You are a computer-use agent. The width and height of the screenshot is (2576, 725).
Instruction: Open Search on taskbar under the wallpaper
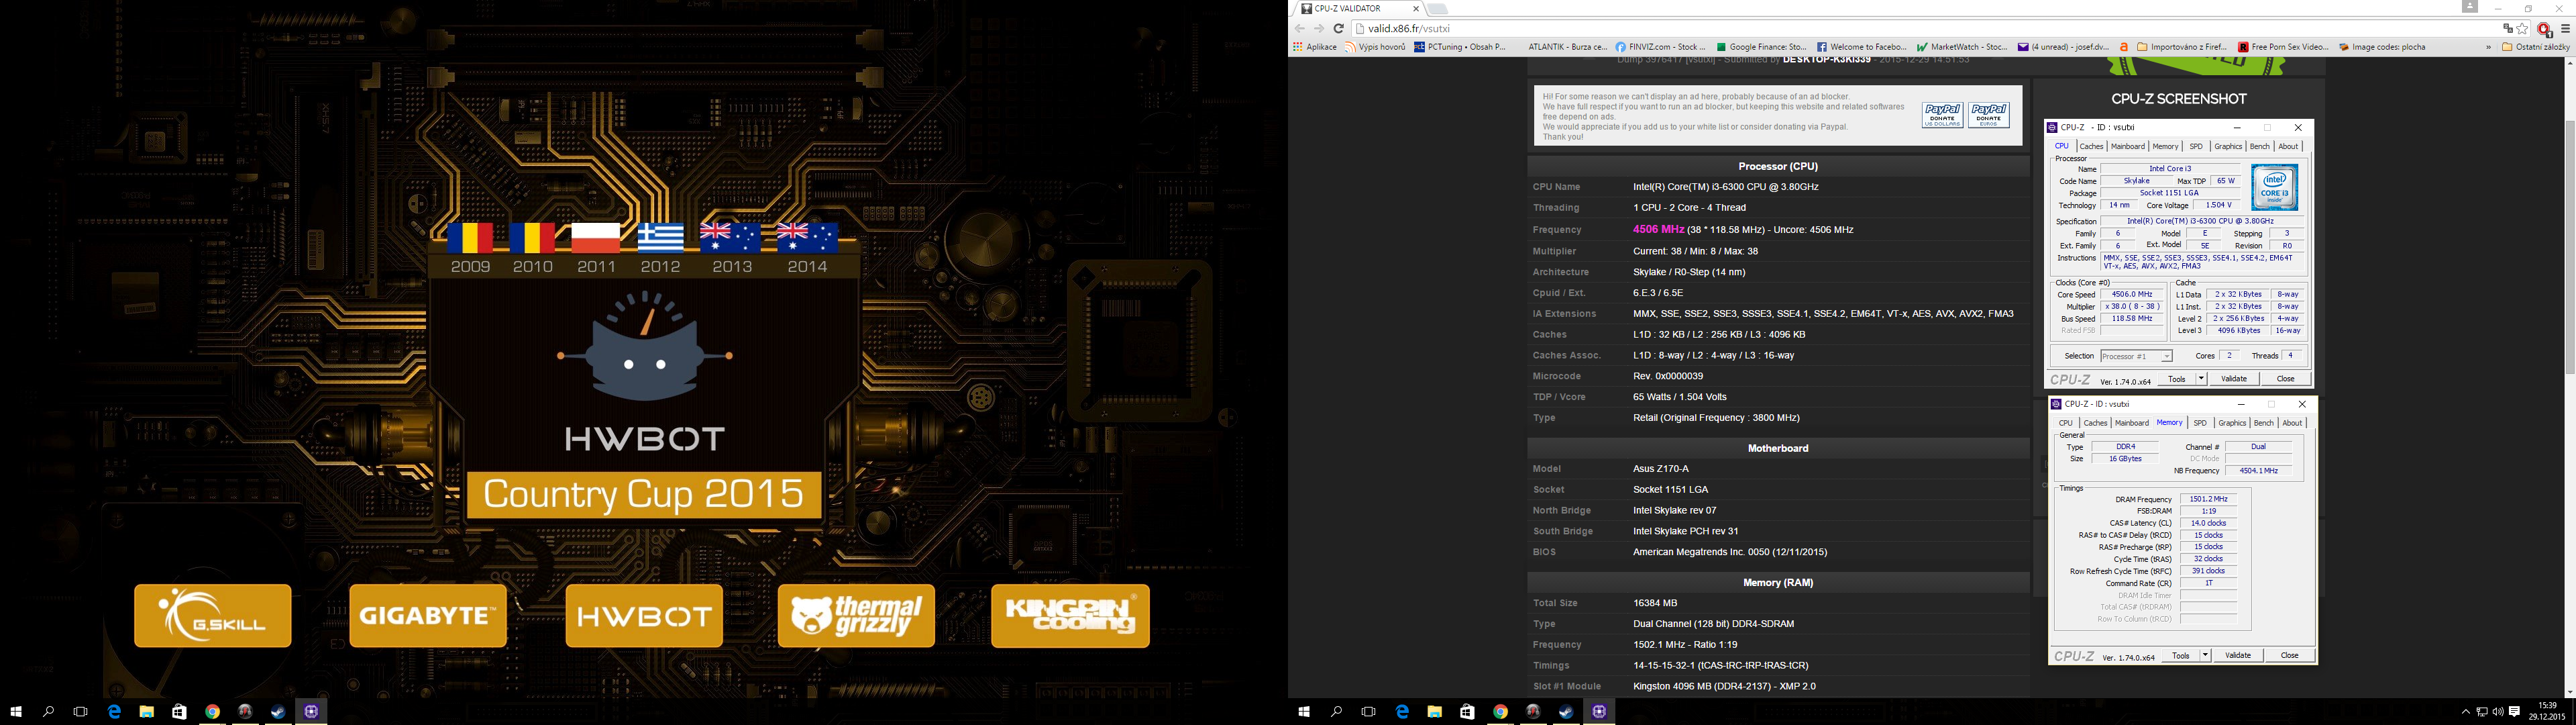[x=48, y=712]
